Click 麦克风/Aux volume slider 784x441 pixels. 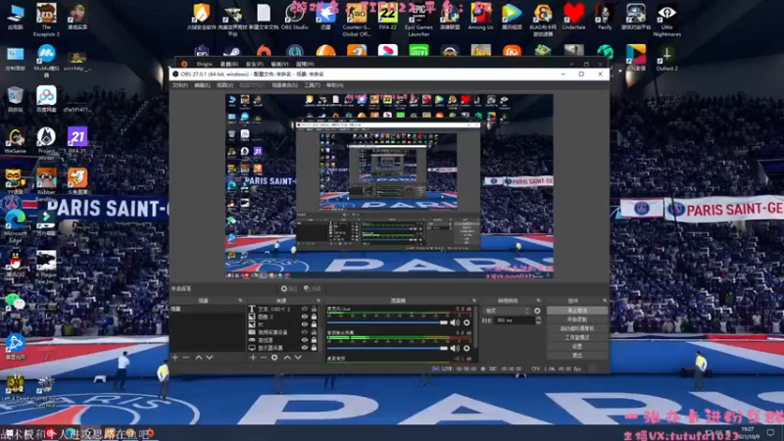(x=387, y=322)
